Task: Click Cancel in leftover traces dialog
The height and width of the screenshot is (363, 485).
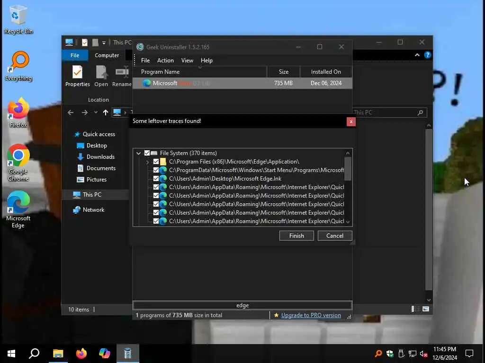Action: tap(335, 236)
